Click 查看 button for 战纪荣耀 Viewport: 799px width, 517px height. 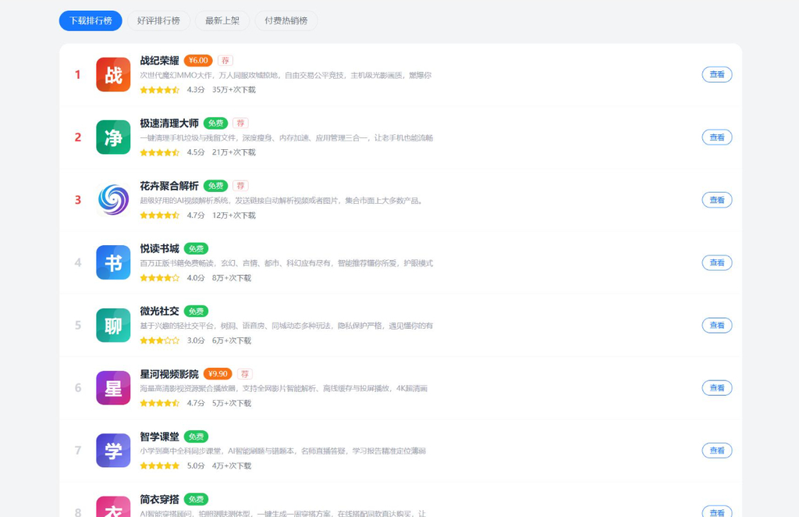point(717,74)
